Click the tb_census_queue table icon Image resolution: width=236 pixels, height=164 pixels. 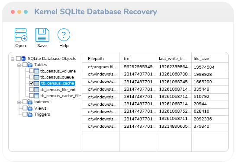tap(36, 77)
